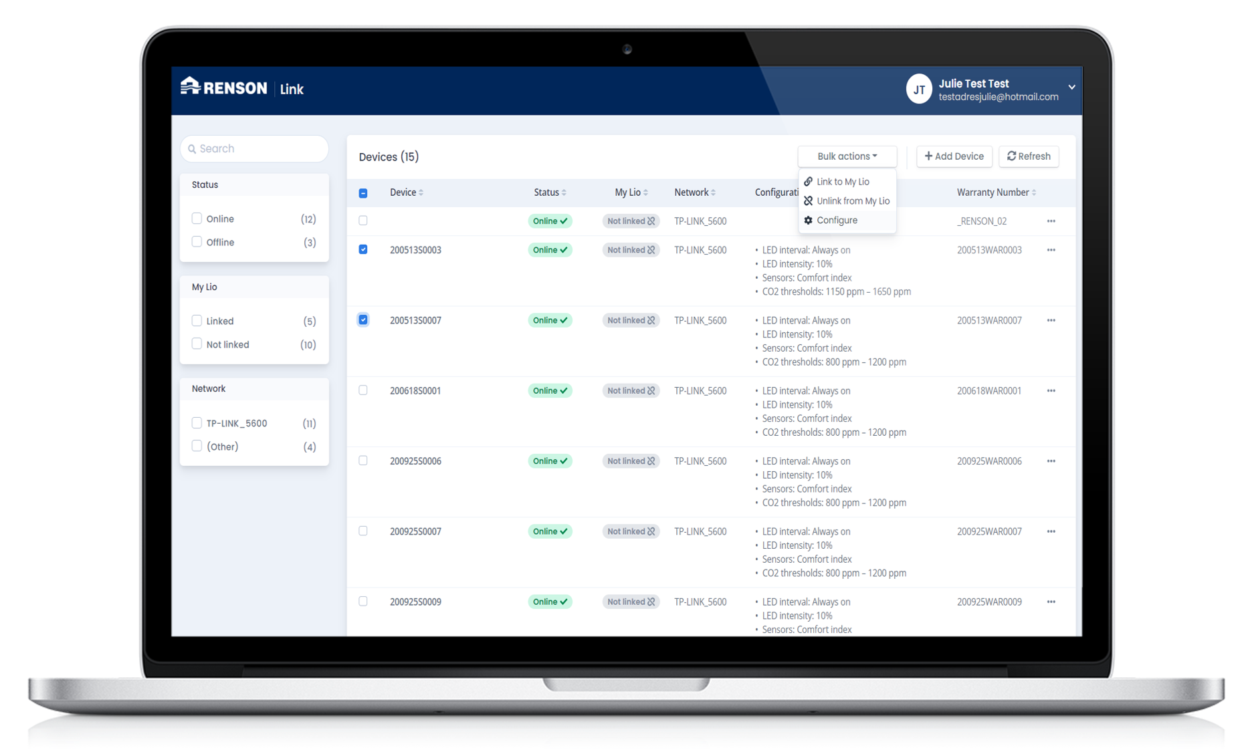
Task: Click the JT user avatar circle
Action: 919,90
